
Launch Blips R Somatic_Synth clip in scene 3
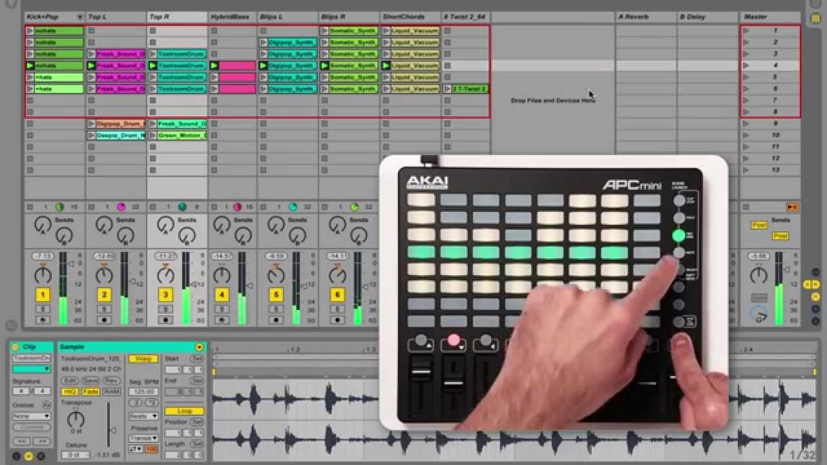click(325, 54)
